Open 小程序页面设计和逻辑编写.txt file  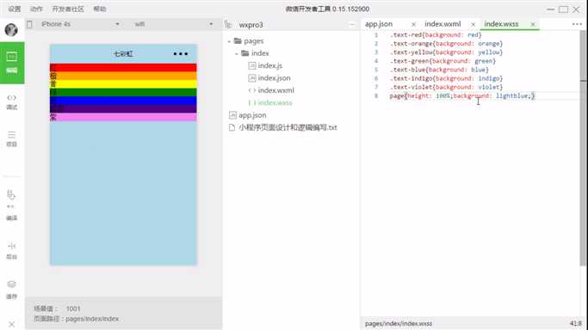click(x=288, y=127)
